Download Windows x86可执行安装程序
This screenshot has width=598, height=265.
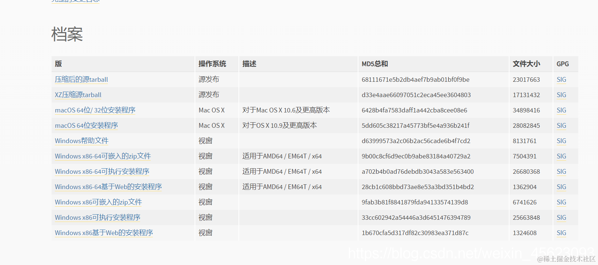coord(98,218)
